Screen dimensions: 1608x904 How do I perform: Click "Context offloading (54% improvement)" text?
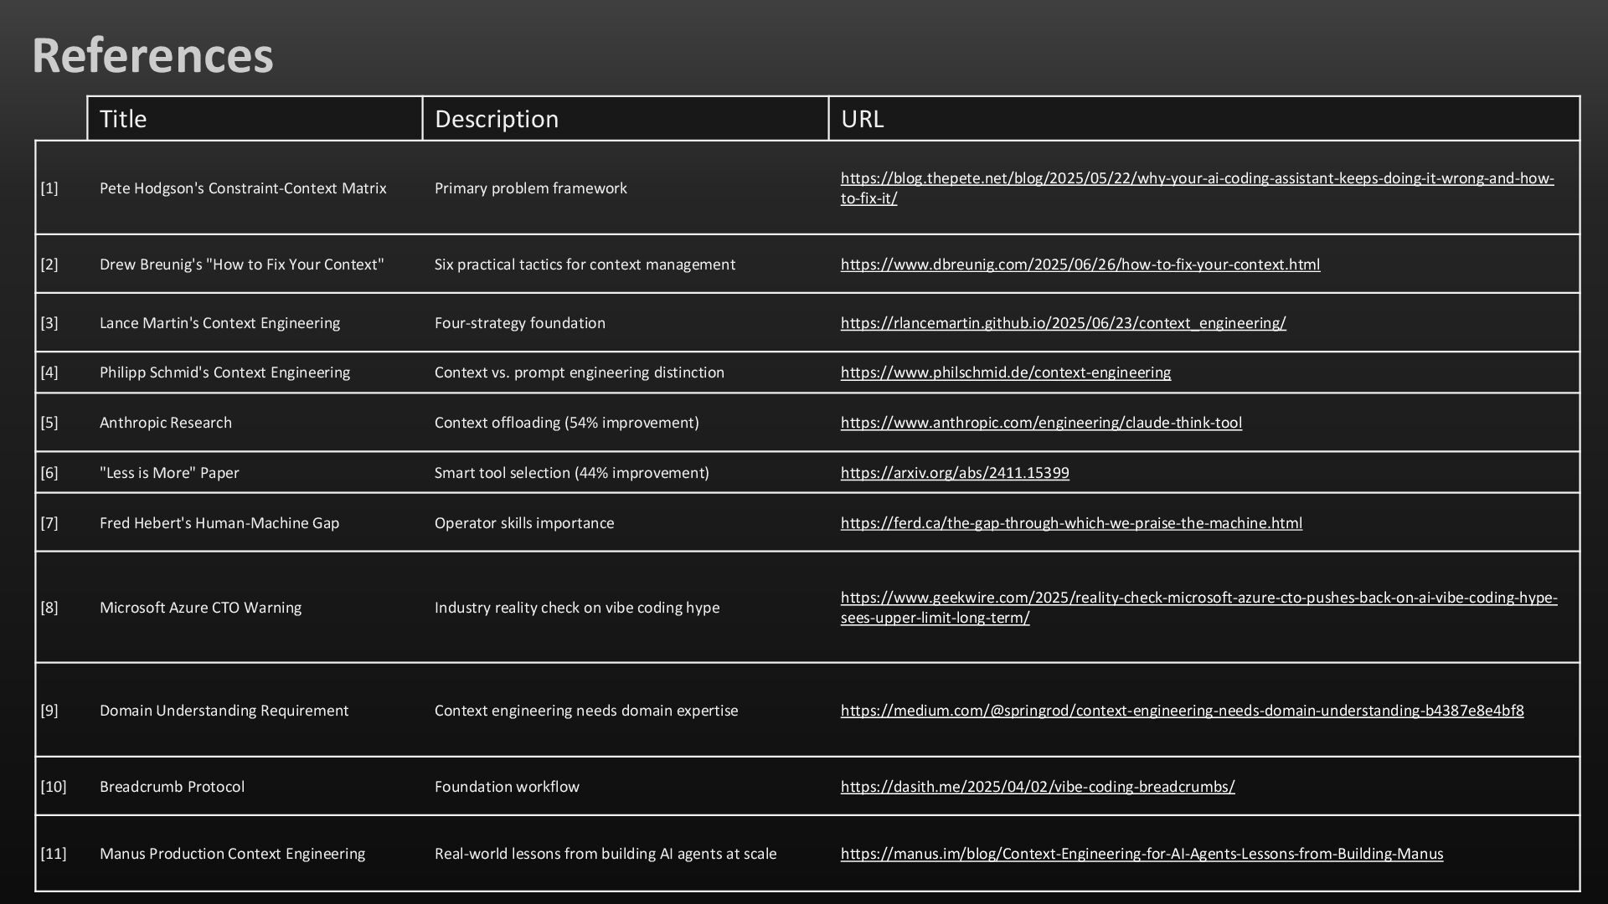click(x=566, y=423)
